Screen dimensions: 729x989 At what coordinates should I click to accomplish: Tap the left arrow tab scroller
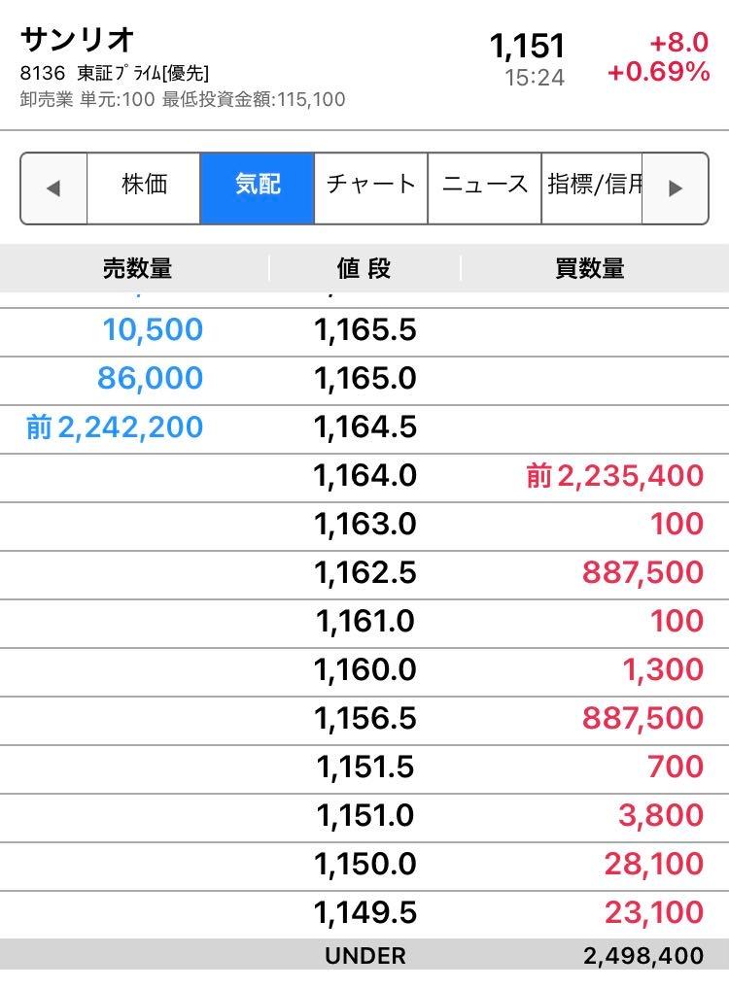53,188
